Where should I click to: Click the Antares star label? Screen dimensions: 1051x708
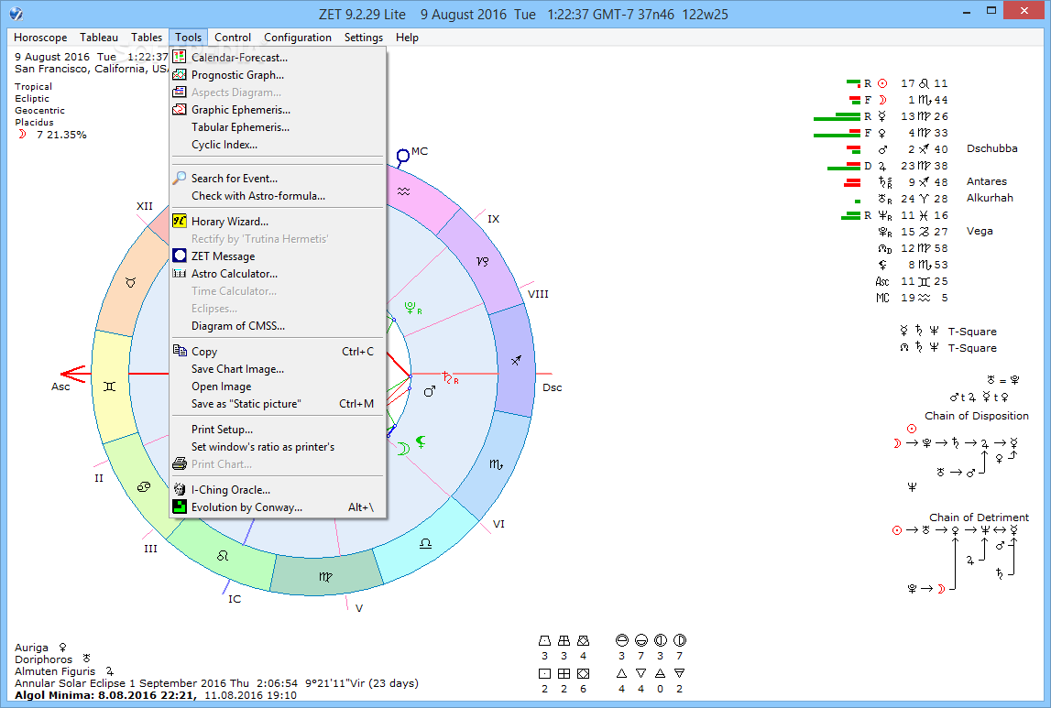987,180
